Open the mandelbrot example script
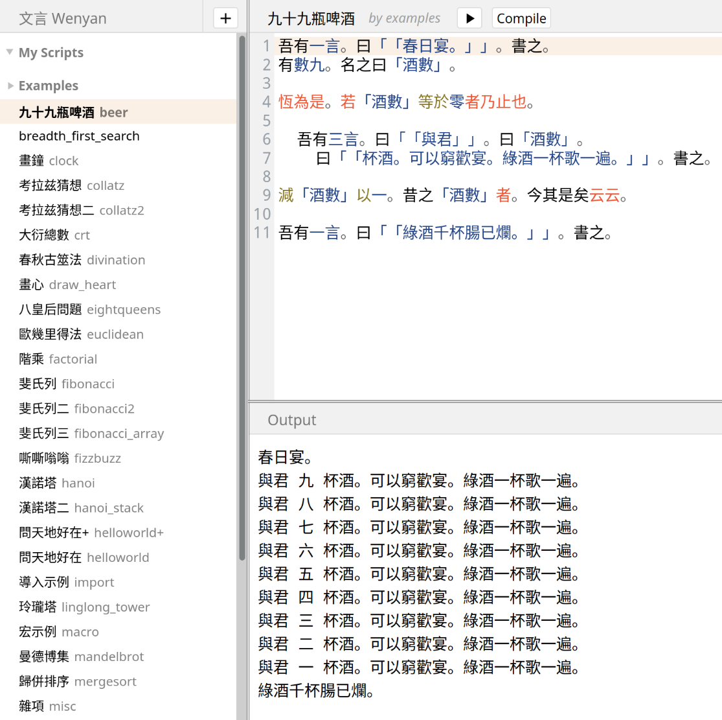722x720 pixels. point(82,656)
